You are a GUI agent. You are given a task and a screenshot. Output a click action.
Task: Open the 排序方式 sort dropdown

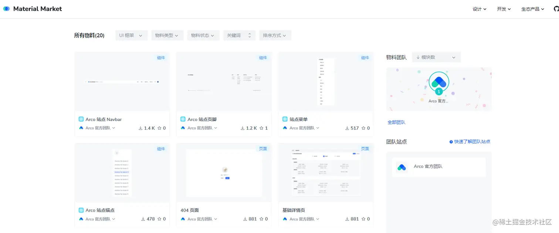tap(275, 36)
